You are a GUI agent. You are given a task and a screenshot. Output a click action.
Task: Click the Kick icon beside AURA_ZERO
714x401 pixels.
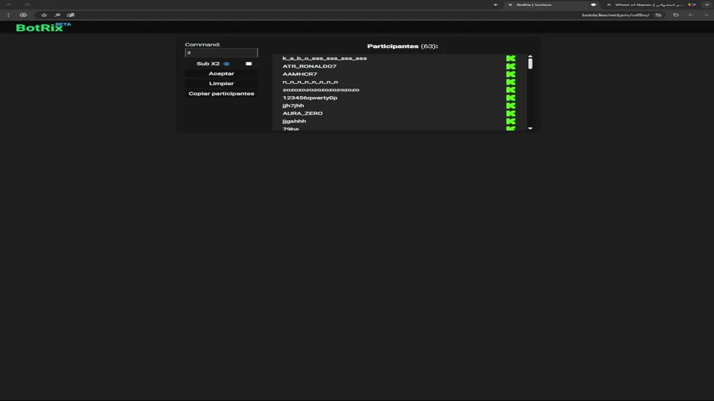pyautogui.click(x=510, y=113)
